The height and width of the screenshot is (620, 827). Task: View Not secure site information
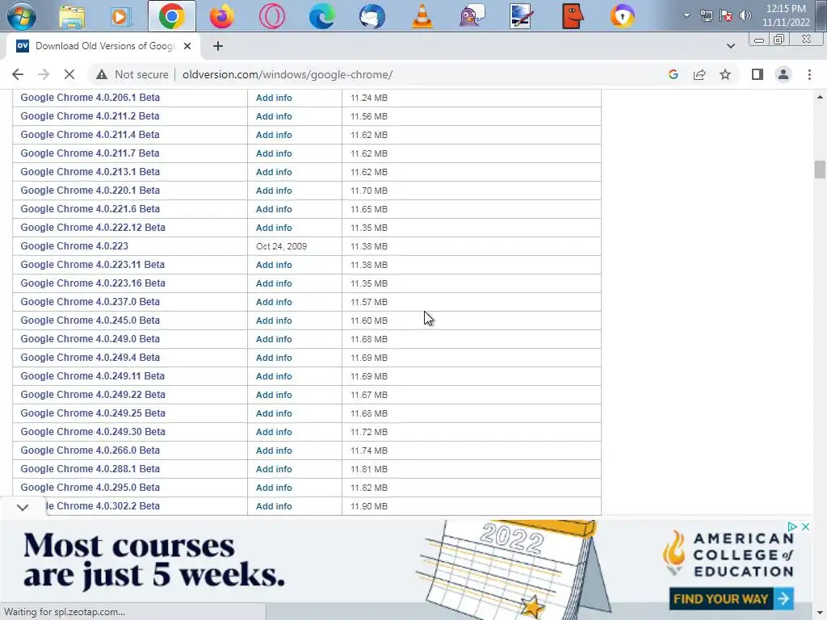(132, 74)
